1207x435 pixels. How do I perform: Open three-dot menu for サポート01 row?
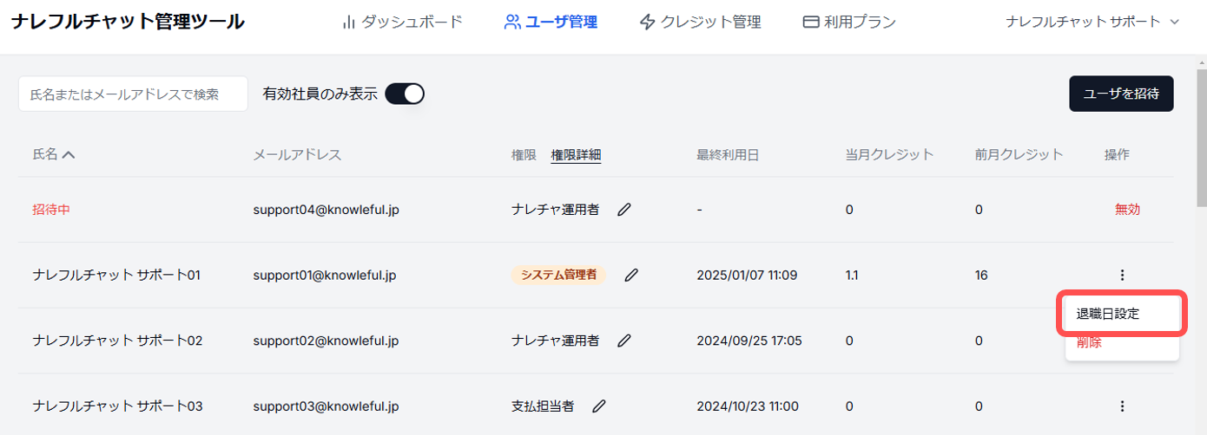pos(1122,275)
